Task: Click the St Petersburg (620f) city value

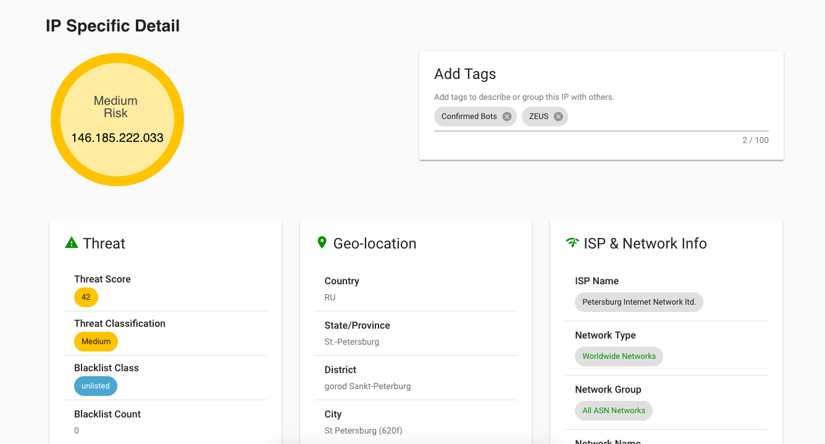Action: pyautogui.click(x=364, y=430)
